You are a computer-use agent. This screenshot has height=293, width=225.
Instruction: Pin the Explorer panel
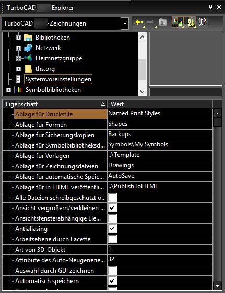coord(210,7)
